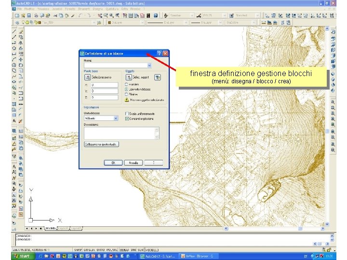This screenshot has width=347, height=260.
Task: Open the lineweight DaLayer dropdown
Action: 220,23
